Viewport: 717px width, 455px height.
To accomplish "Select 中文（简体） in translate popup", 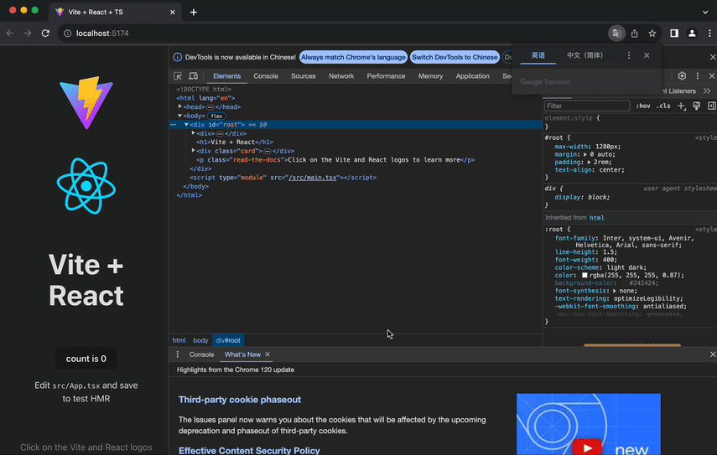I will point(585,55).
